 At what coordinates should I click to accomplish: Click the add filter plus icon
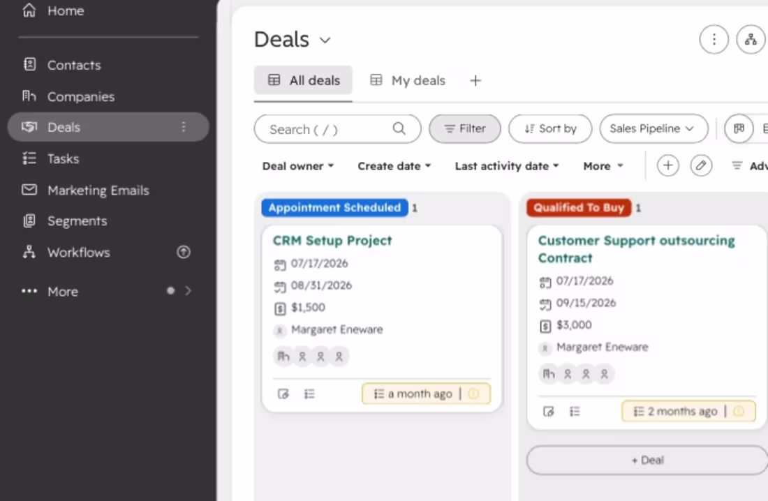(x=667, y=165)
